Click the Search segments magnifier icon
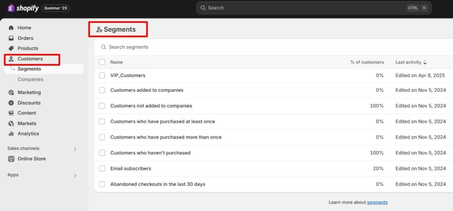Viewport: 453px width, 211px height. click(x=104, y=47)
